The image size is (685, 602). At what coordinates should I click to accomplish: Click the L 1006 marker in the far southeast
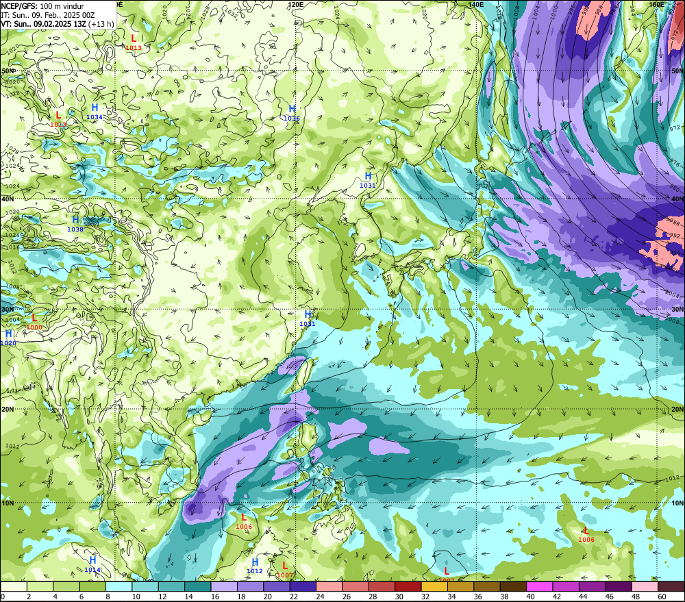pos(586,535)
